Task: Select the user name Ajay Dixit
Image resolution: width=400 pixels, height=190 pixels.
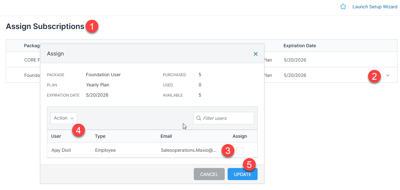Action: coord(61,150)
